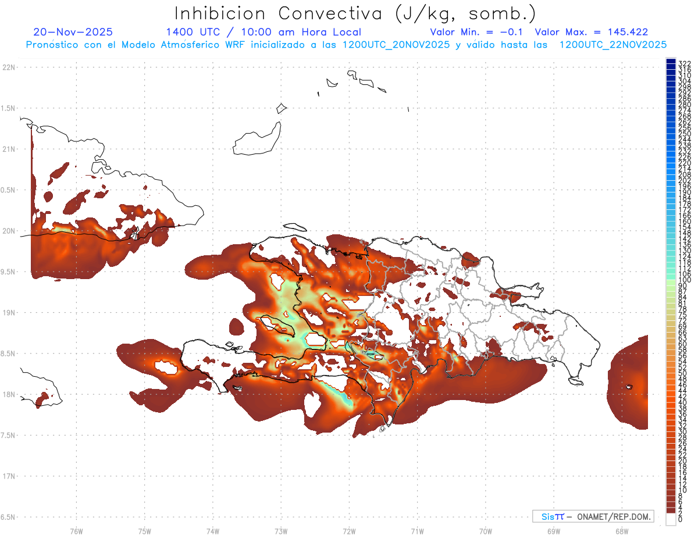Select the "1400 UTC / 10:00 am Hora Local" text

[263, 32]
